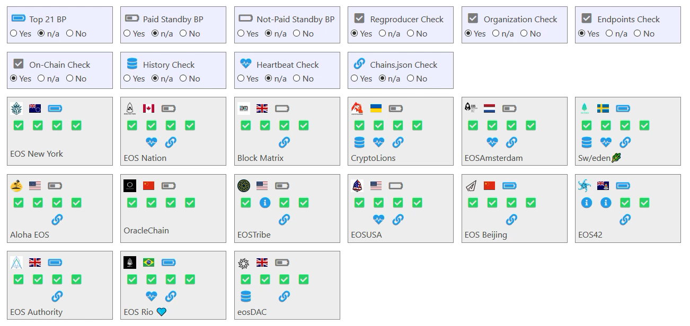Viewport: 690px width, 326px height.
Task: Click the Chains.json Check link icon
Action: point(359,64)
